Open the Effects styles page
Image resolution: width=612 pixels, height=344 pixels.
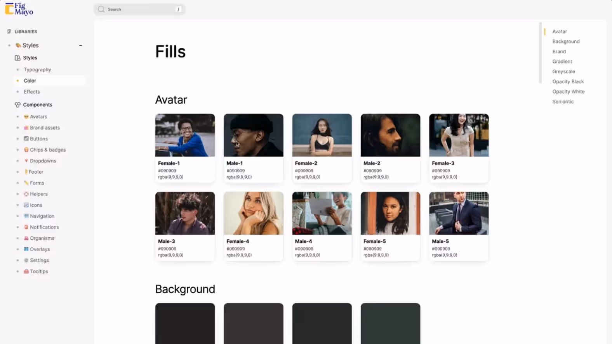coord(32,92)
